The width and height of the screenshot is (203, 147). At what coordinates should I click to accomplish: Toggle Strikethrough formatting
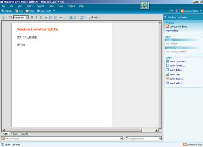(x=46, y=17)
